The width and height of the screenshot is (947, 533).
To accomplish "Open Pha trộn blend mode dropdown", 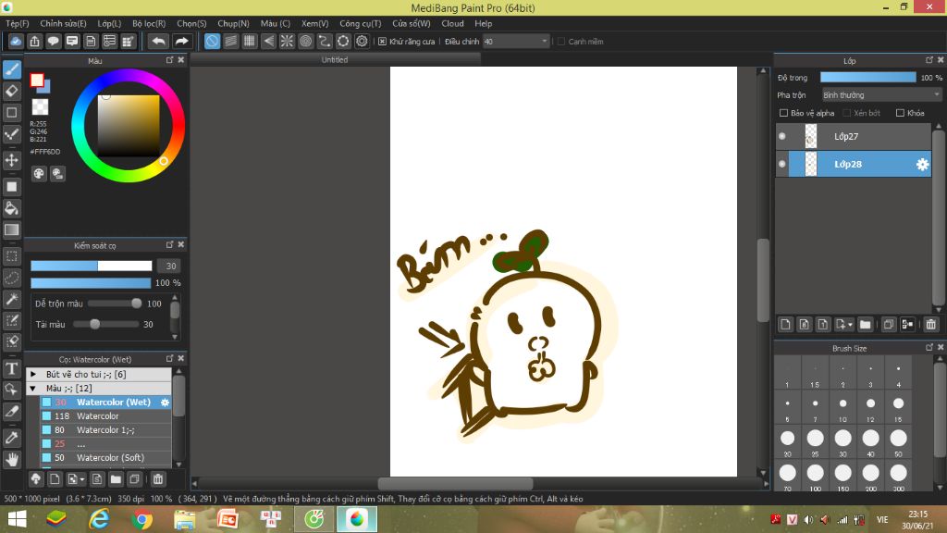I will 881,95.
